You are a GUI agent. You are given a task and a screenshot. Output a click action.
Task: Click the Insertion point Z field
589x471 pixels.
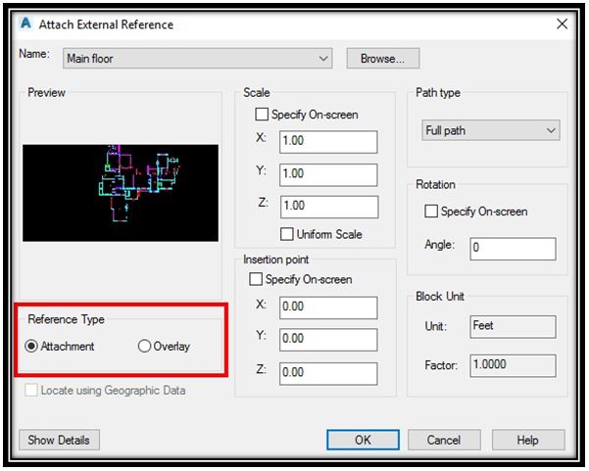328,373
